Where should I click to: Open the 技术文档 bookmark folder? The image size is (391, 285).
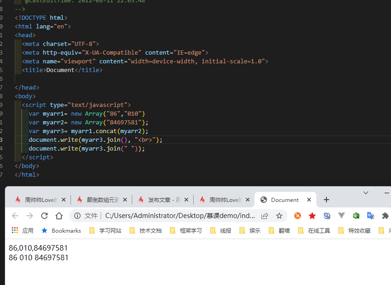click(x=146, y=230)
